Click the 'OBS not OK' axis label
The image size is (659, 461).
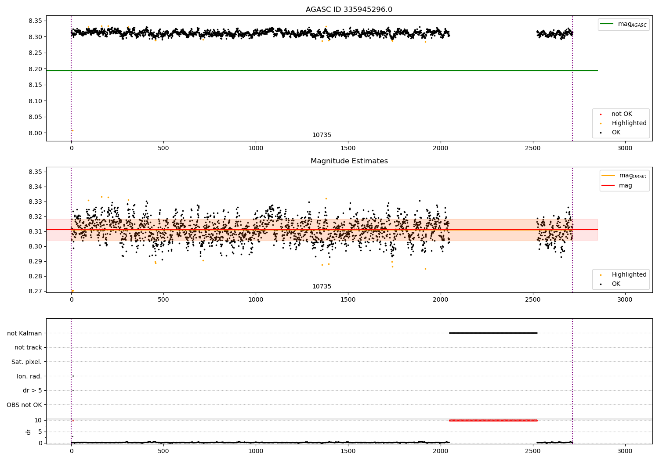coord(24,405)
